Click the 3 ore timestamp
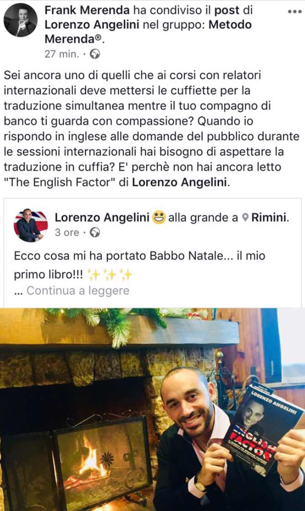The image size is (305, 511). click(67, 233)
